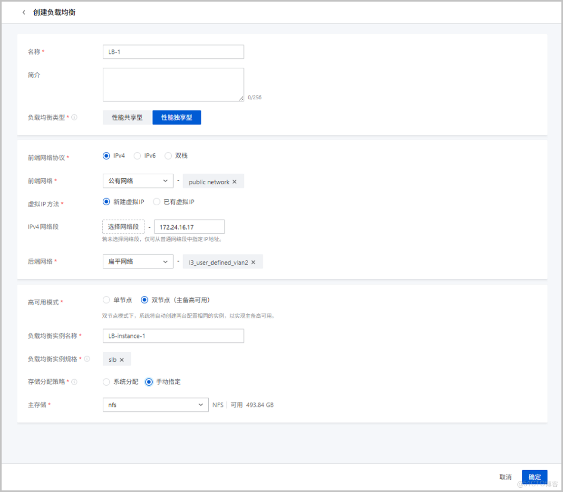Switch to 性能共享型 load balancer type
563x492 pixels.
click(126, 117)
